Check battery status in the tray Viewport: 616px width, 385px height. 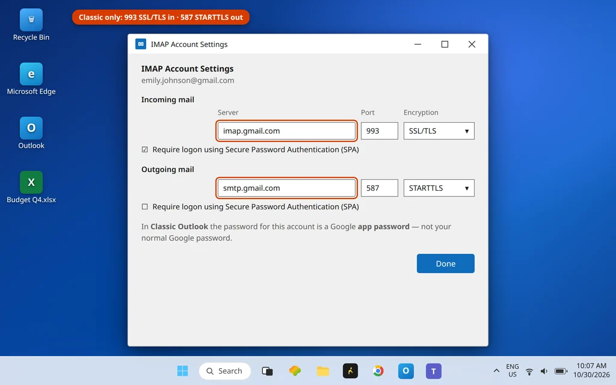tap(561, 371)
